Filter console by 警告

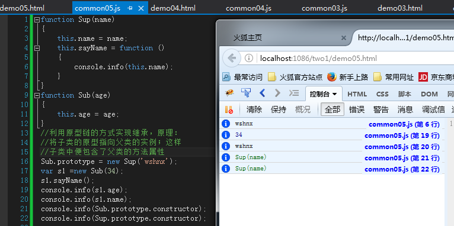pos(381,109)
